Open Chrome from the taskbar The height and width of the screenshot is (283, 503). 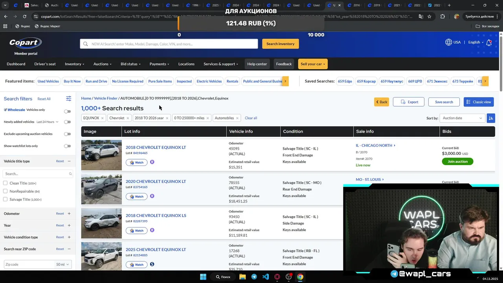(300, 277)
